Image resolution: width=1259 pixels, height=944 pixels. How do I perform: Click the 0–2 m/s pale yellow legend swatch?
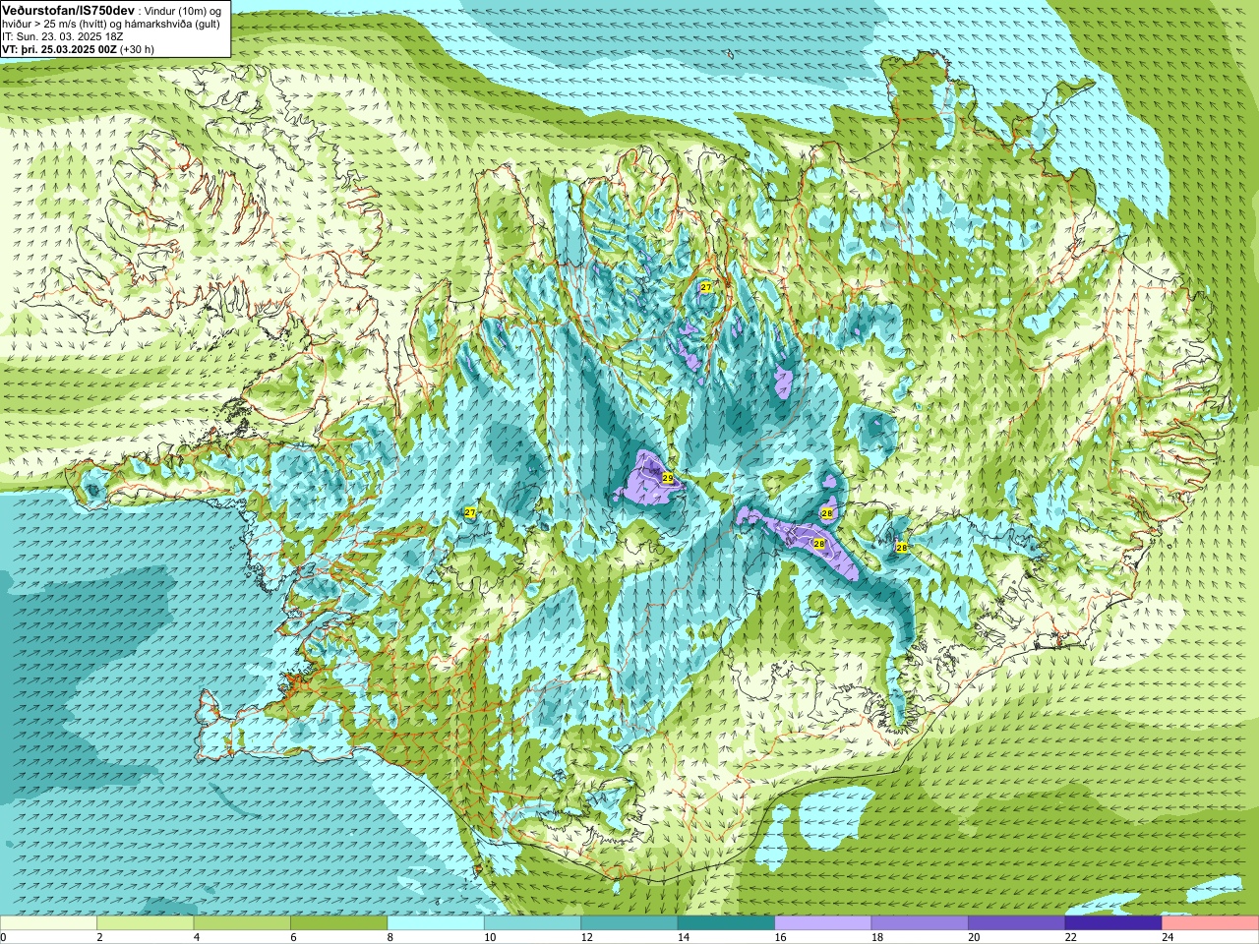point(49,923)
